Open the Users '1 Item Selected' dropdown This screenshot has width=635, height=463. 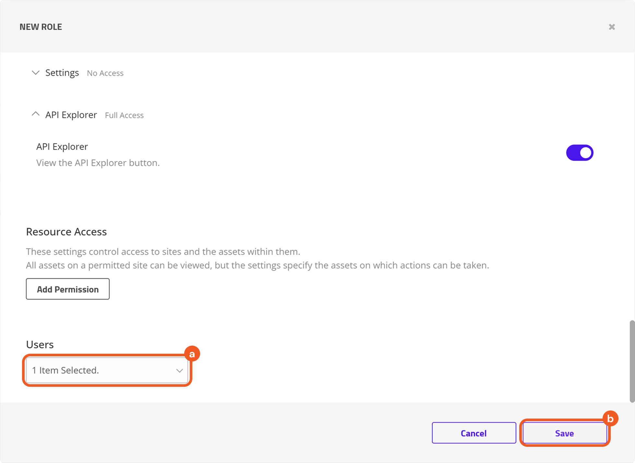[x=101, y=370]
